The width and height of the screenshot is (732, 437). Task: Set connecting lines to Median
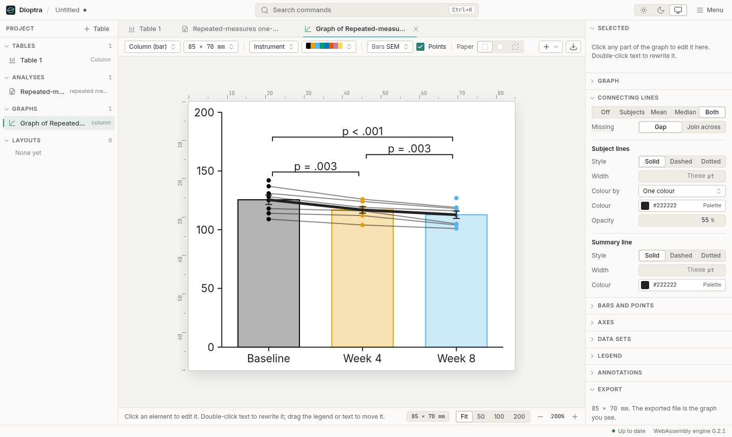tap(685, 112)
